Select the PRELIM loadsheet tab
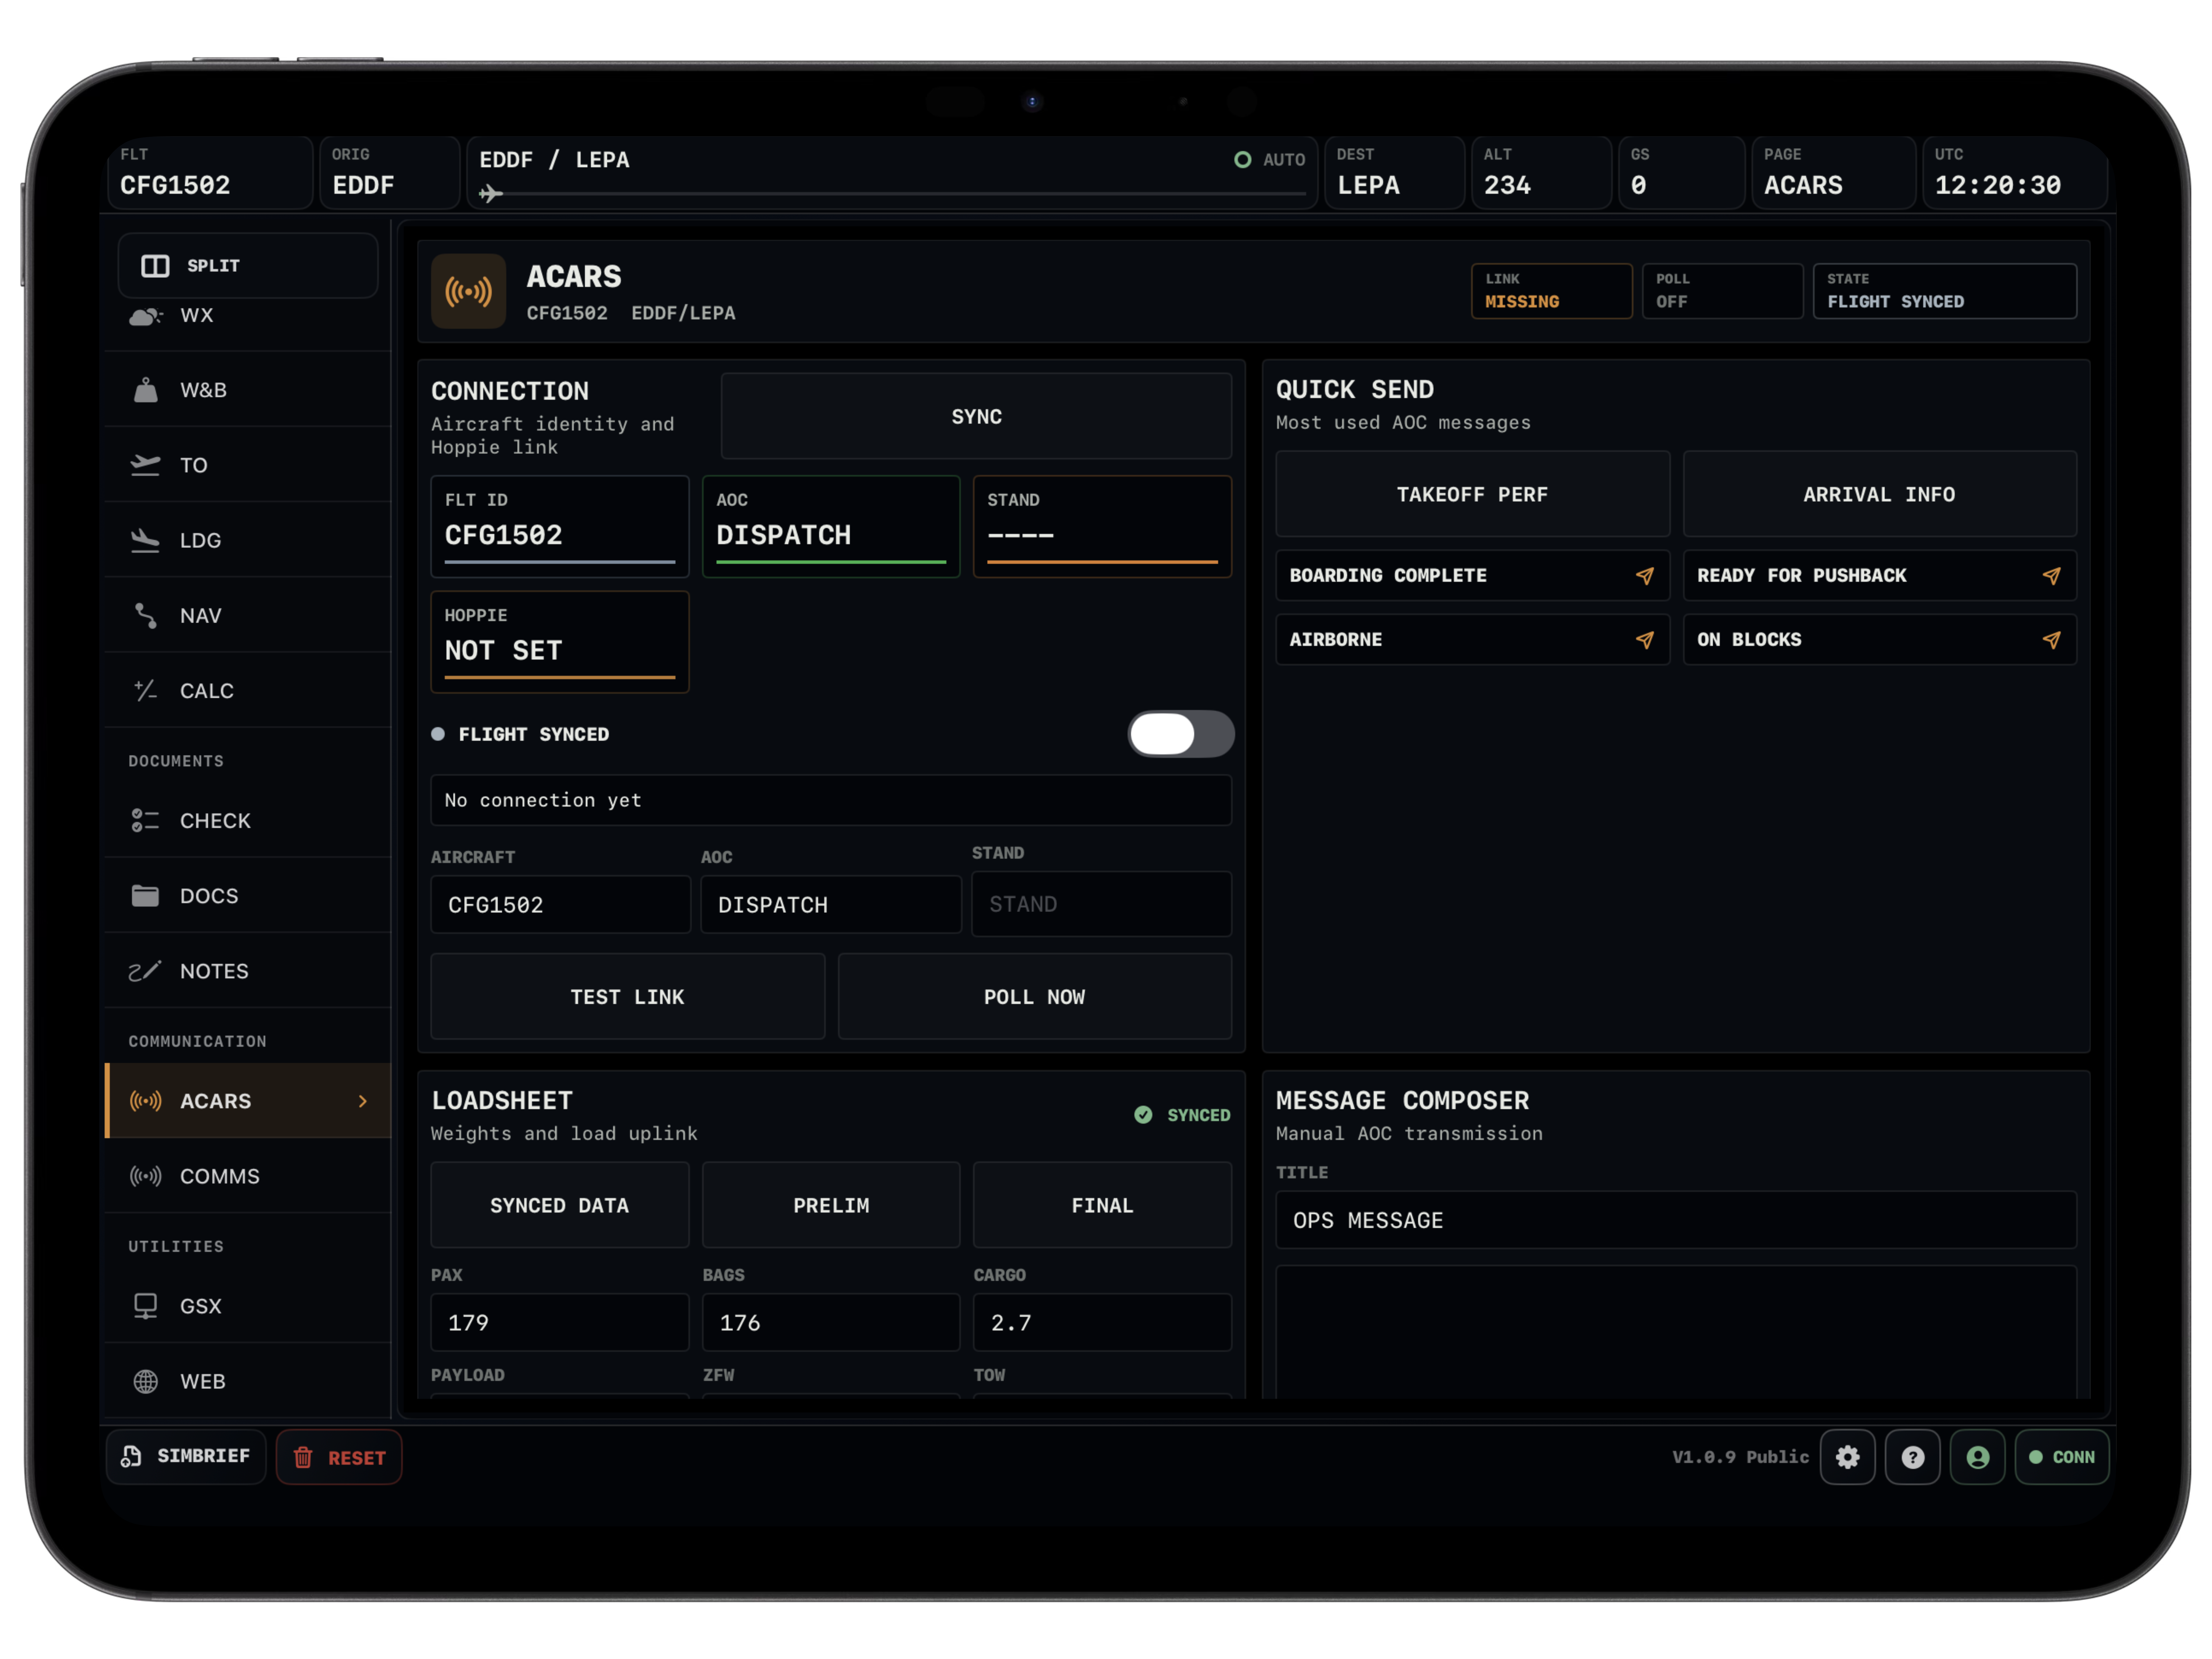 tap(831, 1205)
